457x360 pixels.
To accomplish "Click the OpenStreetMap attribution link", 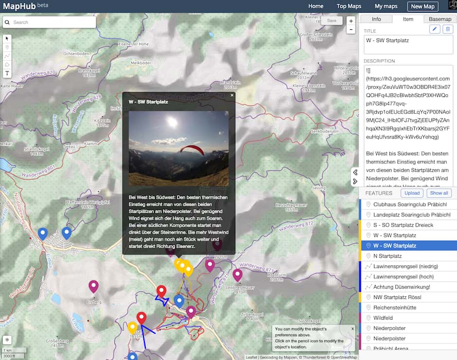I will (x=344, y=357).
